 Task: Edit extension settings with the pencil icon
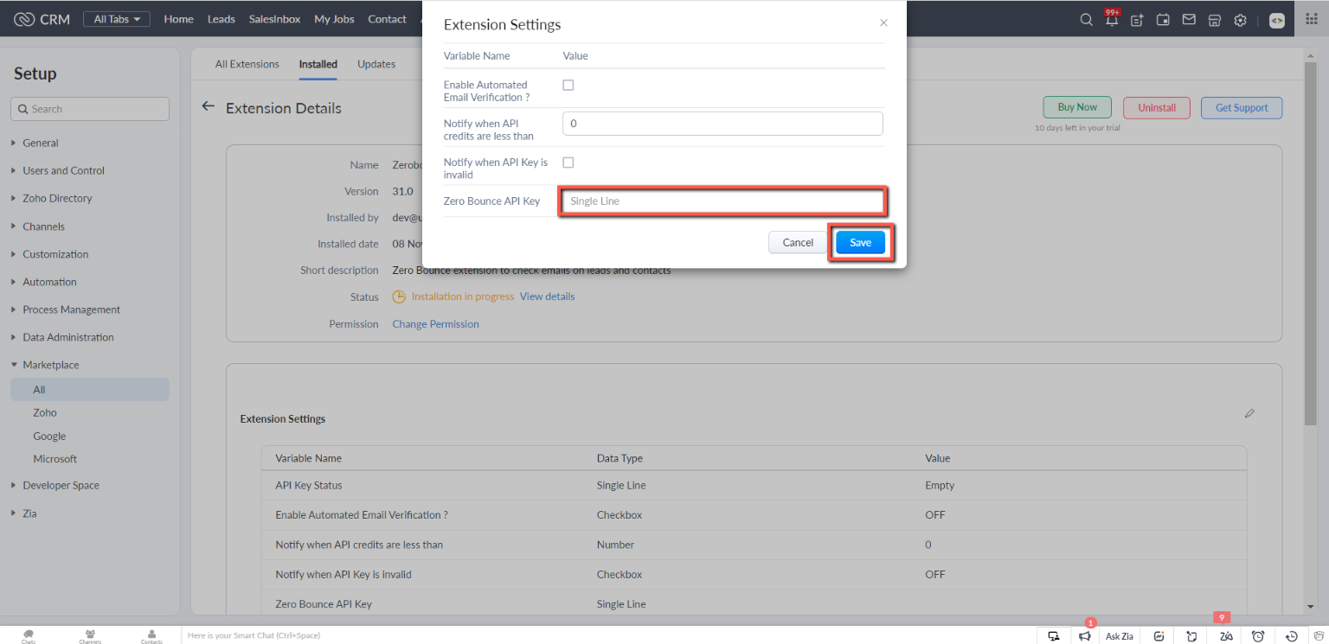(1249, 413)
